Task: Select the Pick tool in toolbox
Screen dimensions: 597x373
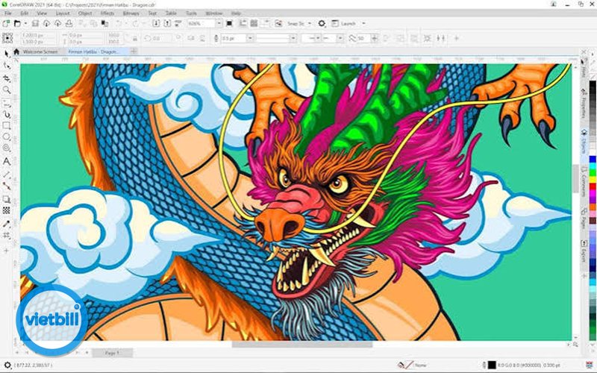Action: pos(7,54)
